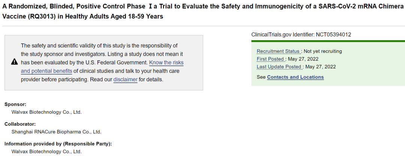The height and width of the screenshot is (160, 405).
Task: Click the Collaborator heading
Action: 20,124
